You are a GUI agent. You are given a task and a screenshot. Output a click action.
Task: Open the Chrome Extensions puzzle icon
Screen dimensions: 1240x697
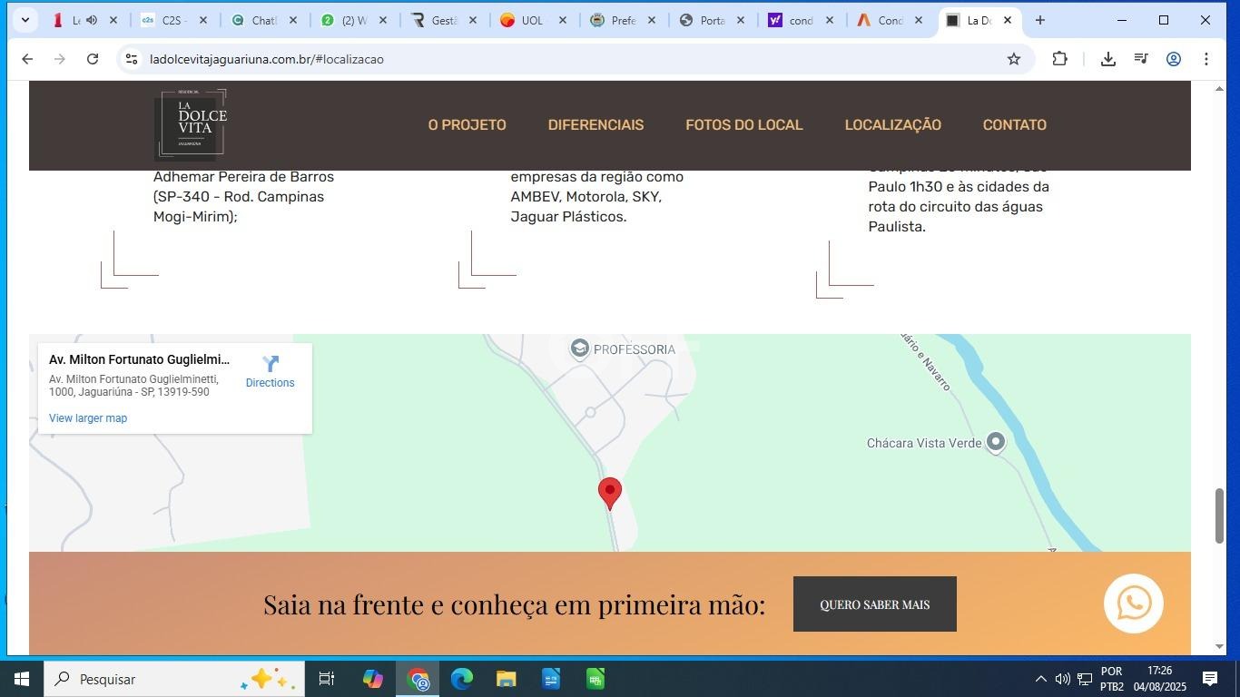coord(1059,59)
